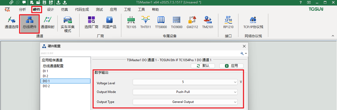Click the ribbon display options icon
337x110 pixels.
[308, 2]
